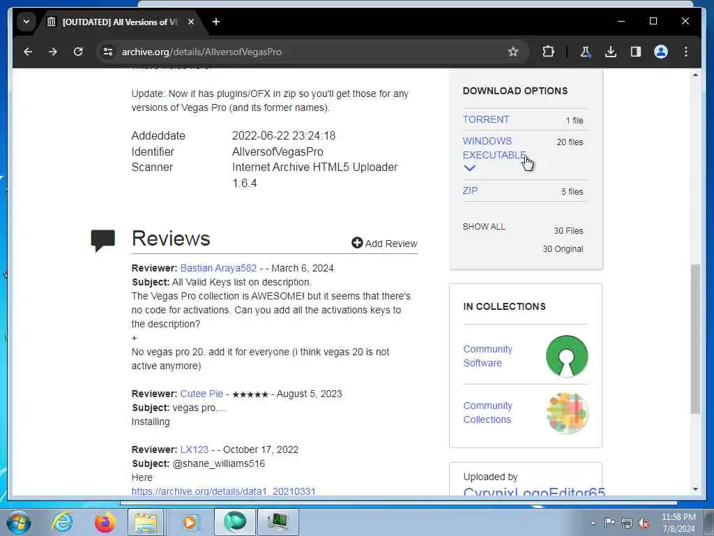Launch Firefox from the taskbar

click(105, 522)
